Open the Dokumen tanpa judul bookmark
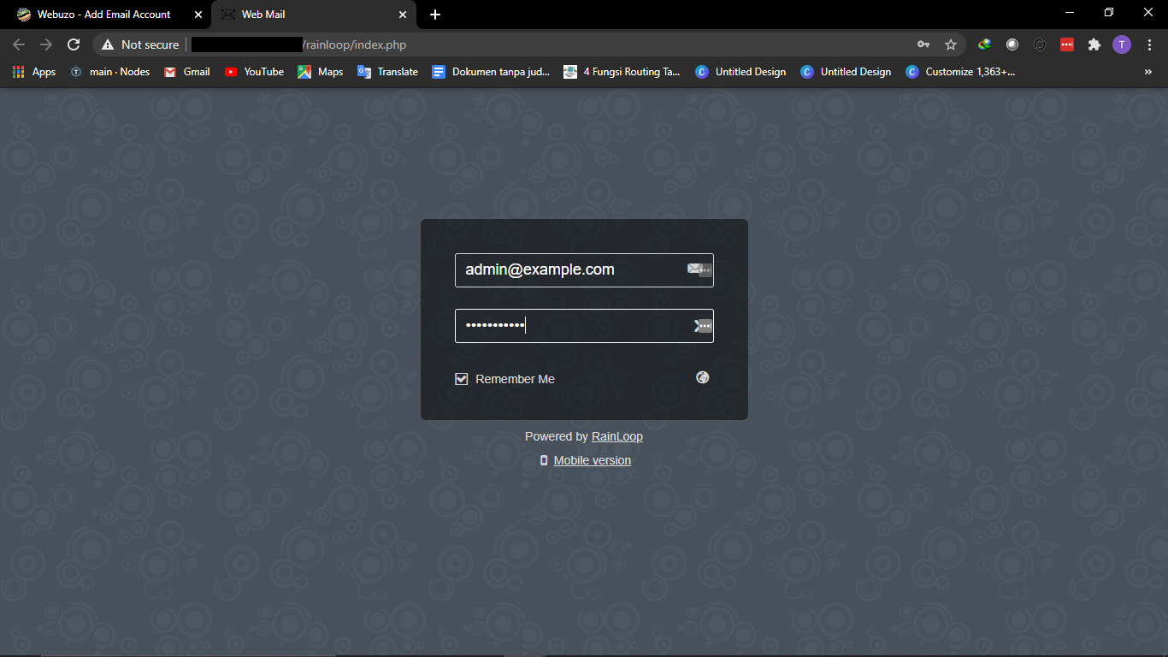 [x=491, y=72]
